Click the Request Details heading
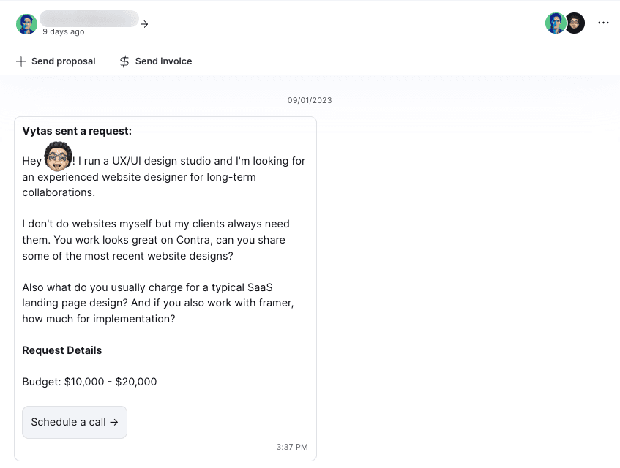 tap(61, 350)
